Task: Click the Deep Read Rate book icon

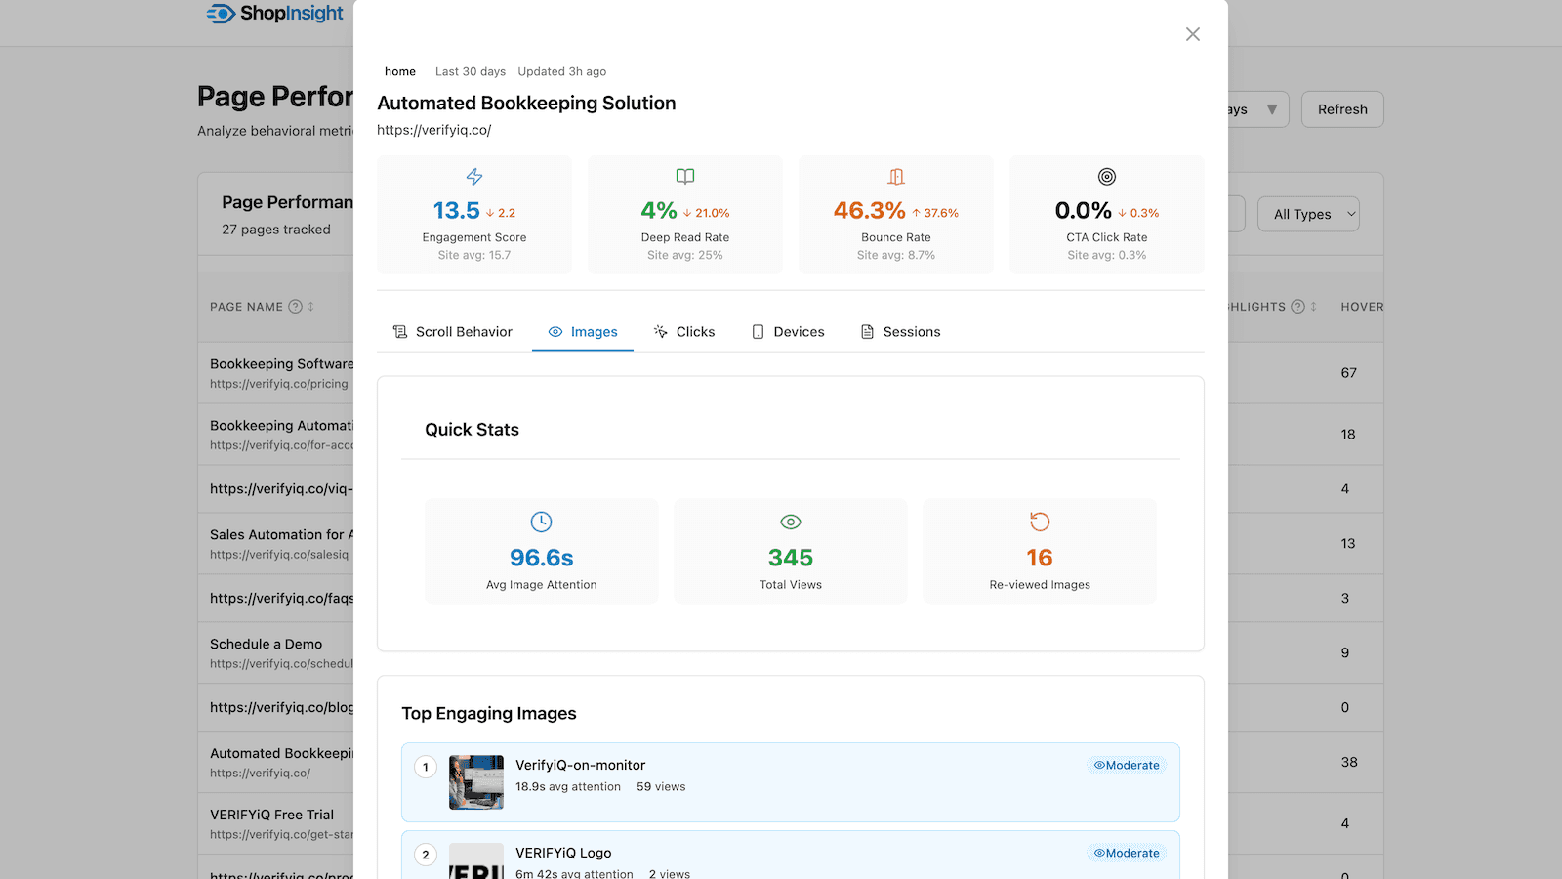Action: coord(684,177)
